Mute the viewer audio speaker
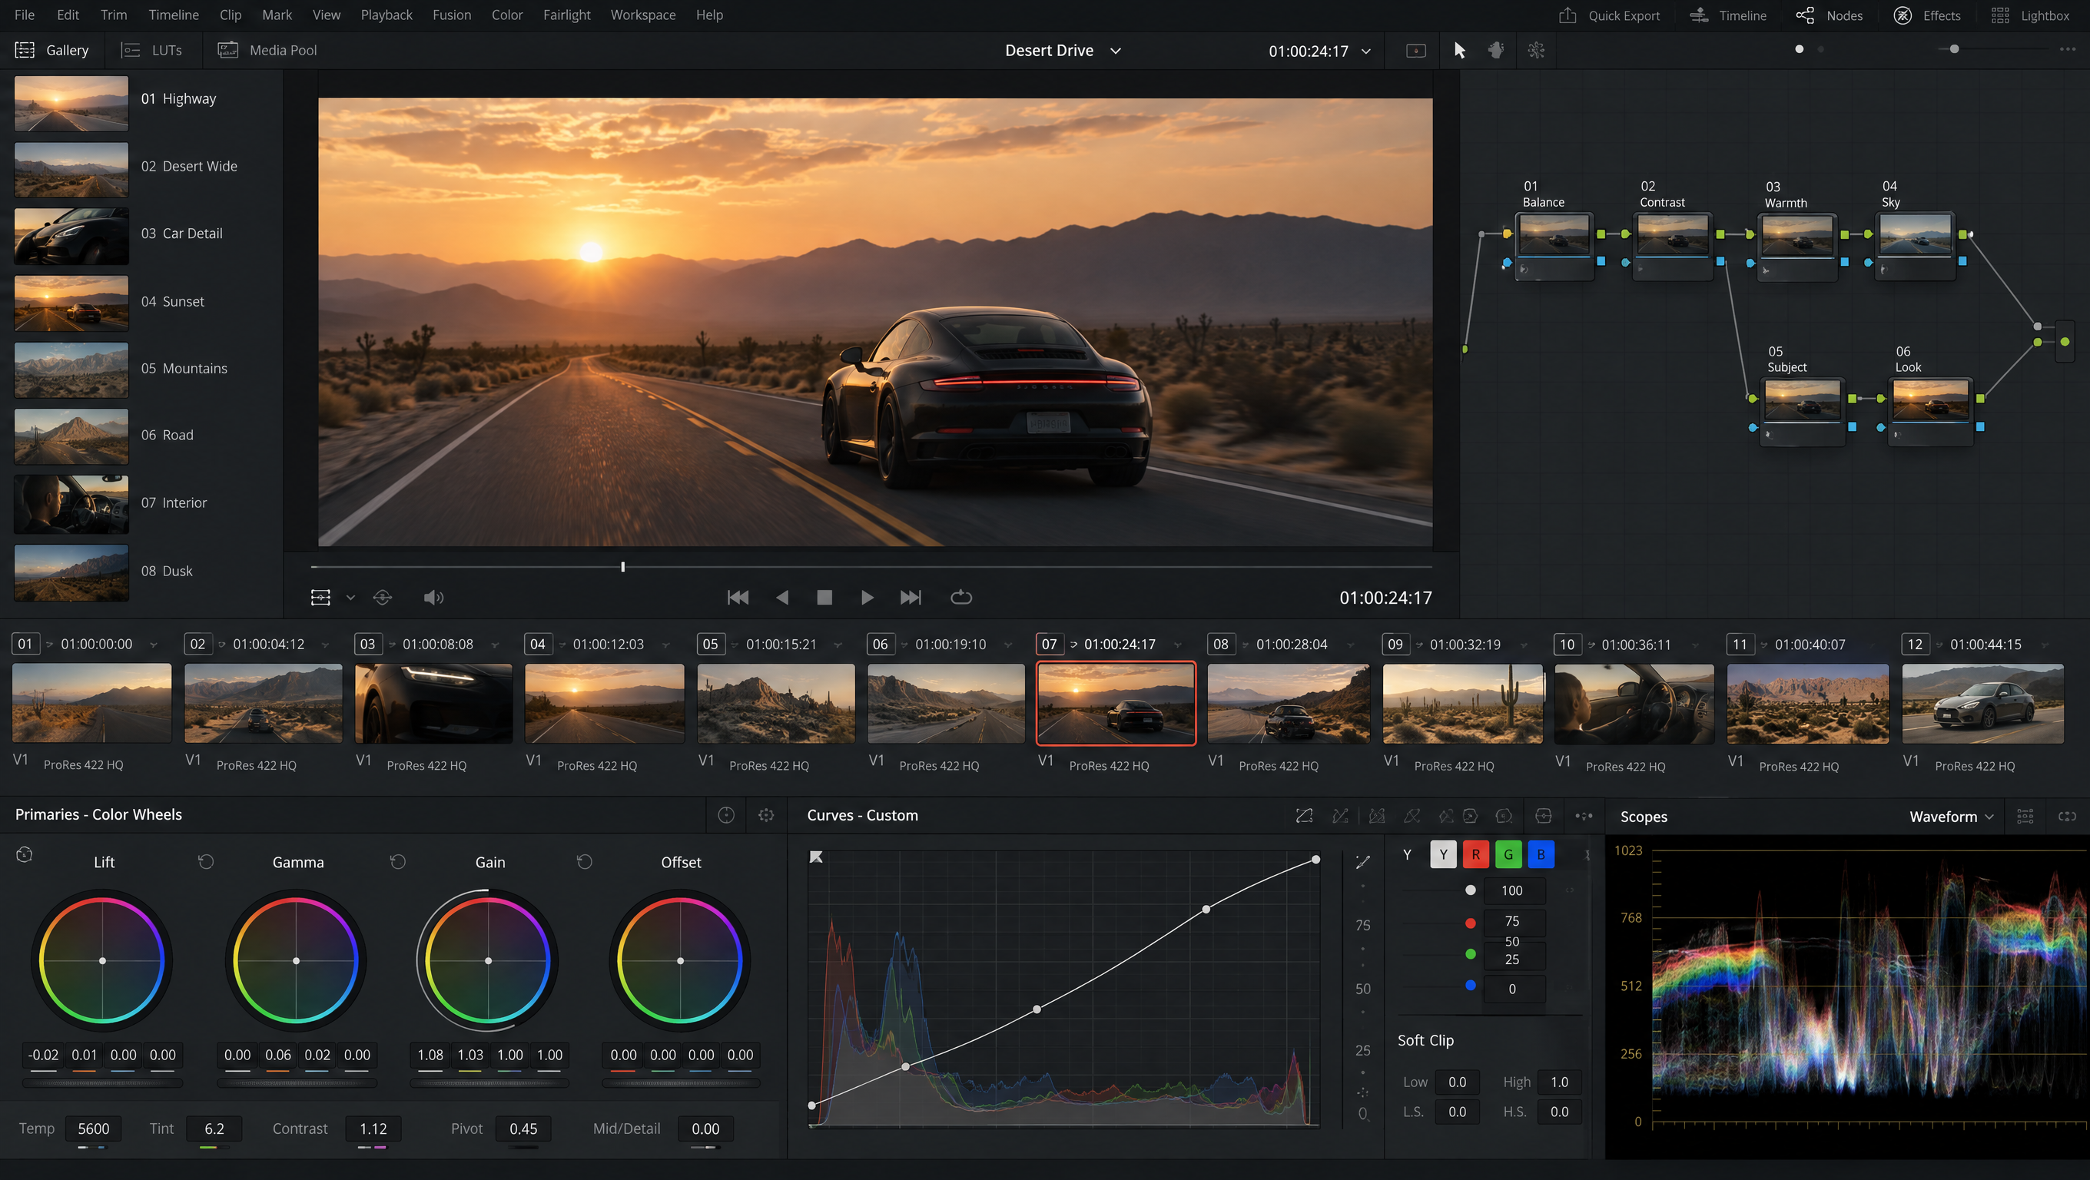The width and height of the screenshot is (2090, 1180). [x=433, y=598]
